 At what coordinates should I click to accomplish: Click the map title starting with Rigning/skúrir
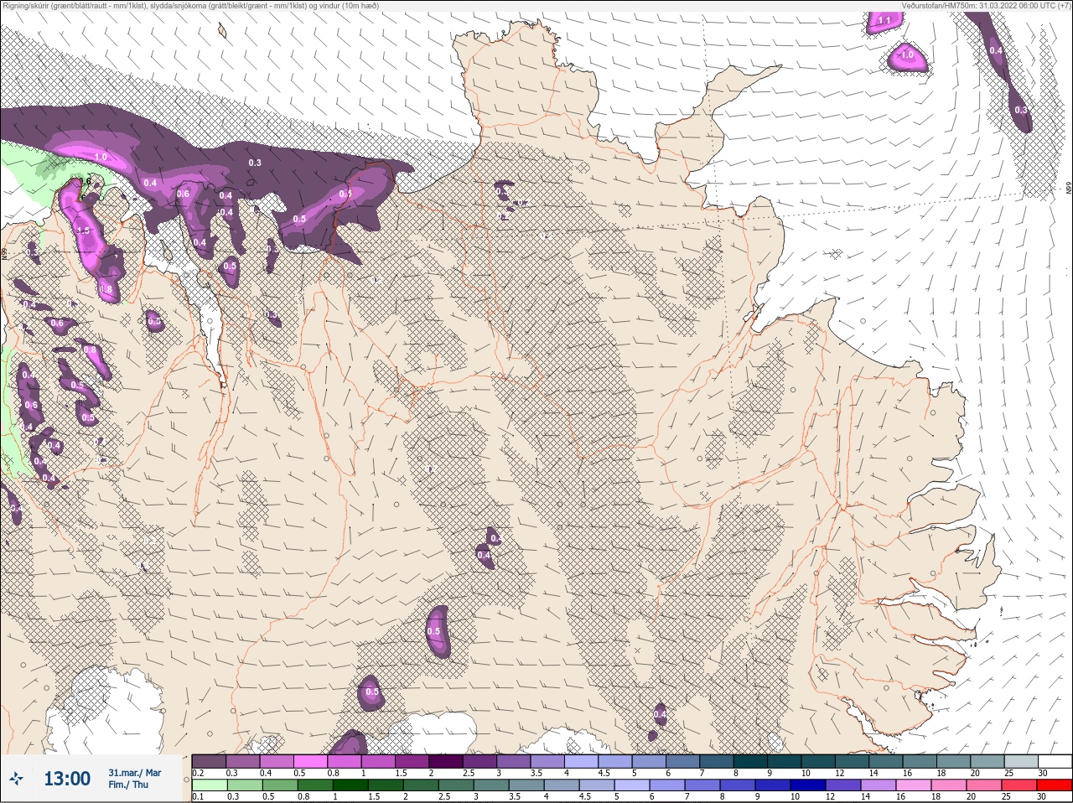[191, 6]
